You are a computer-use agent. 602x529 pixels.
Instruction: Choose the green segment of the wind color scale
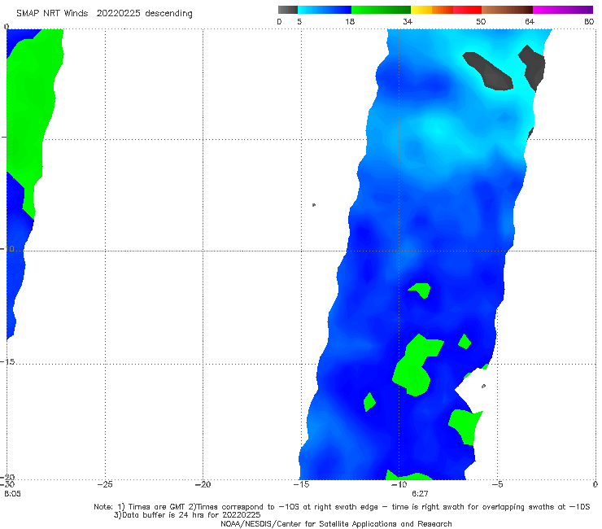coord(381,10)
